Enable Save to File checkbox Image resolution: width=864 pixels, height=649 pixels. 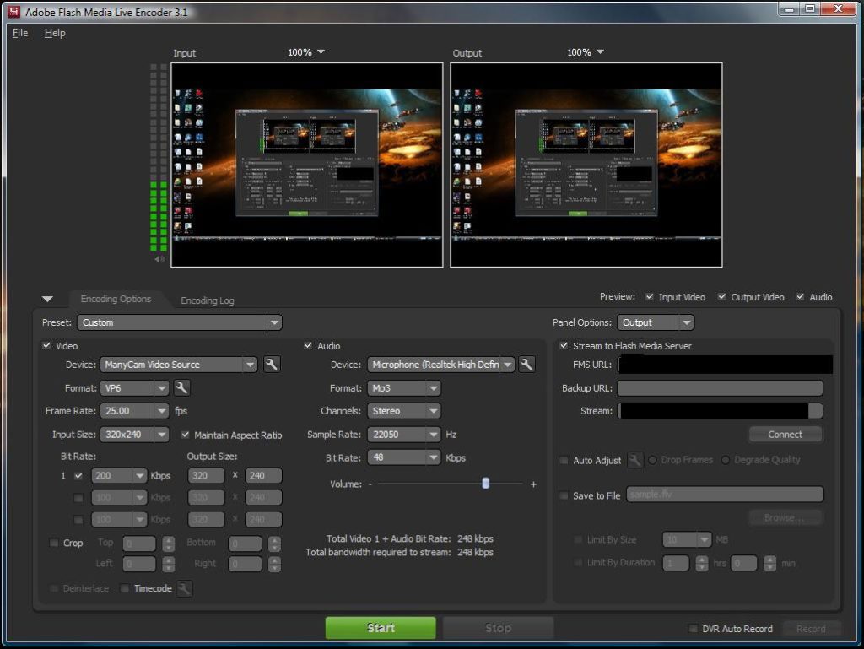coord(564,495)
